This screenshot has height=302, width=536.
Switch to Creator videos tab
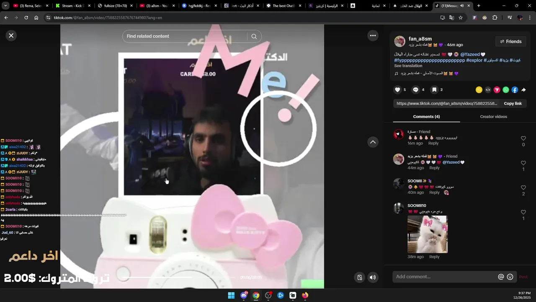tap(493, 117)
